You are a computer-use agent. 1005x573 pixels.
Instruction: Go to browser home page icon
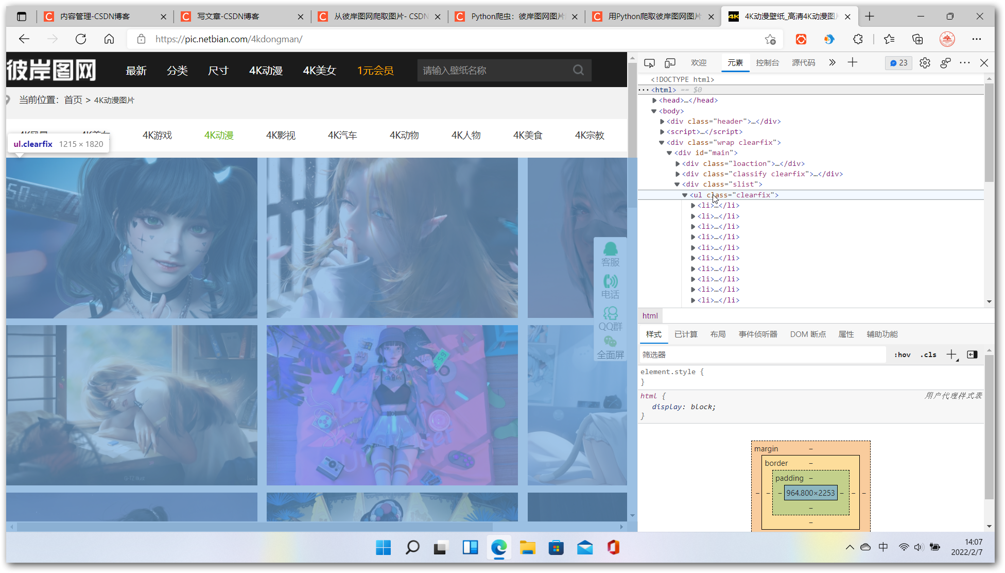point(109,39)
